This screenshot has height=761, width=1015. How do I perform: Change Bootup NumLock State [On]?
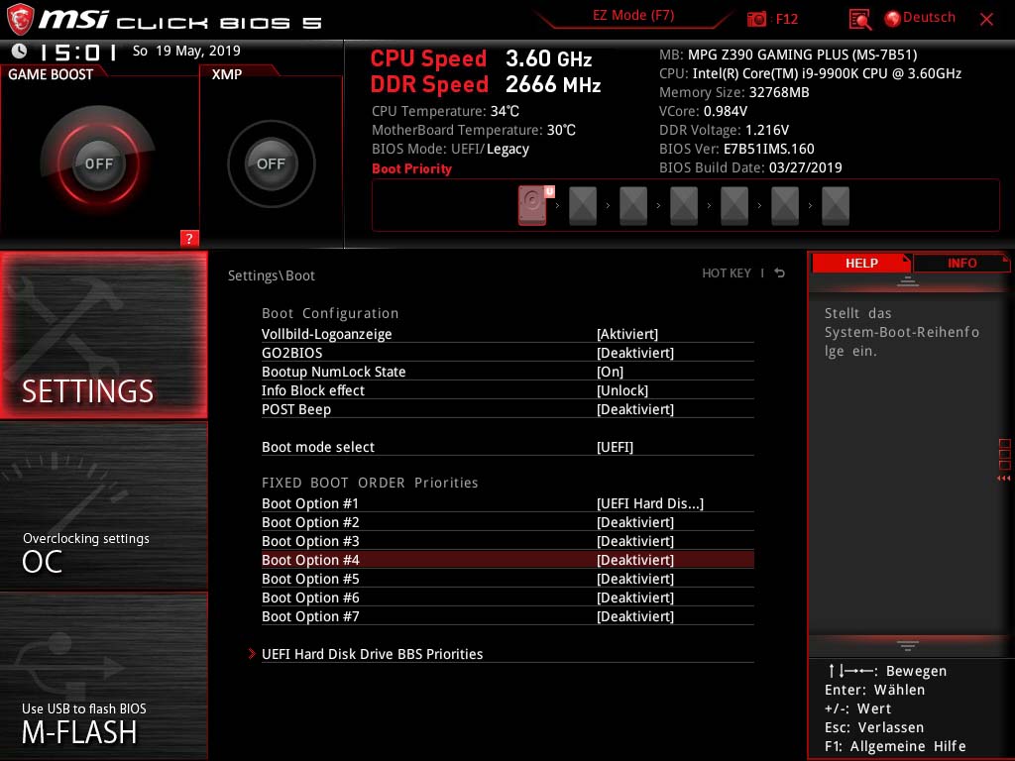[610, 372]
